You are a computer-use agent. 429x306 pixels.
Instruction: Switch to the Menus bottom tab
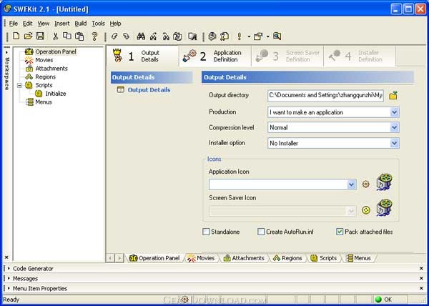pos(358,258)
